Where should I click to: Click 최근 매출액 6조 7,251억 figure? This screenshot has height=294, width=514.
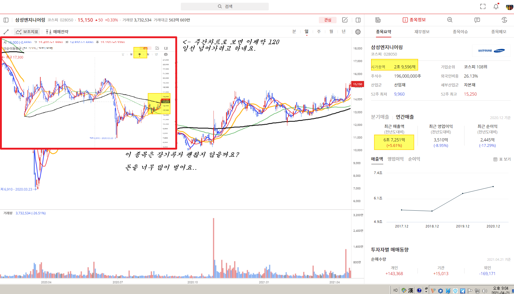pyautogui.click(x=394, y=140)
